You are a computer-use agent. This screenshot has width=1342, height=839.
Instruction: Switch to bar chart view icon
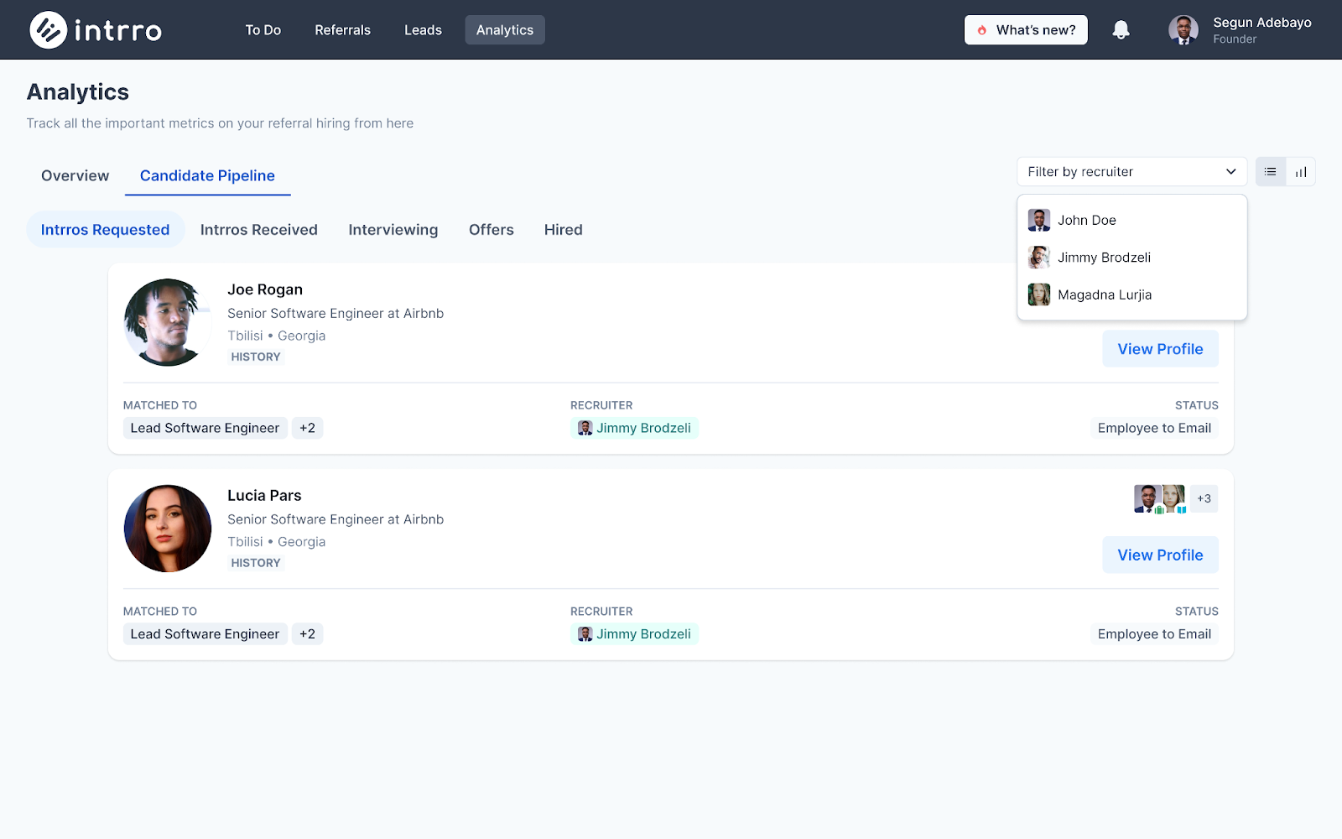[1301, 172]
